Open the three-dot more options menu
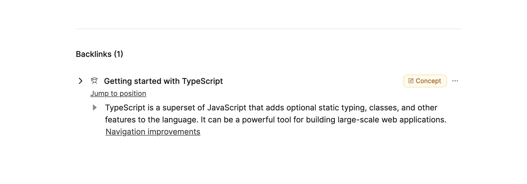527x184 pixels. click(x=455, y=81)
